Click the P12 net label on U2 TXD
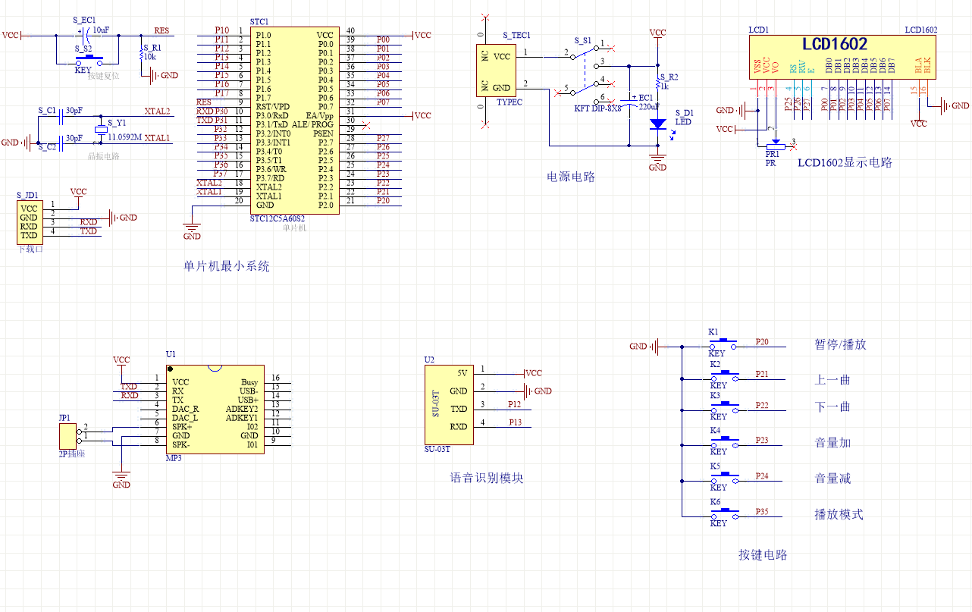 [515, 404]
